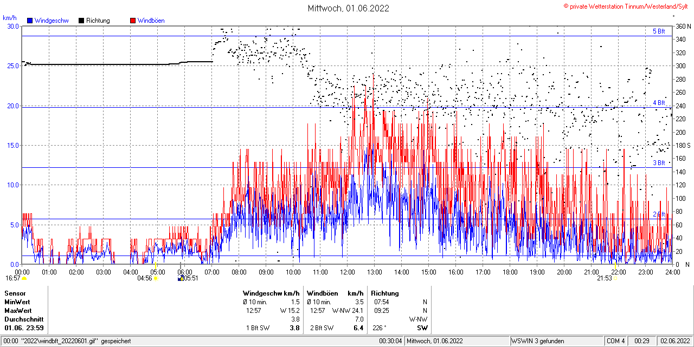The image size is (694, 347).
Task: Click the moon icon beside 05:51
Action: pos(181,278)
